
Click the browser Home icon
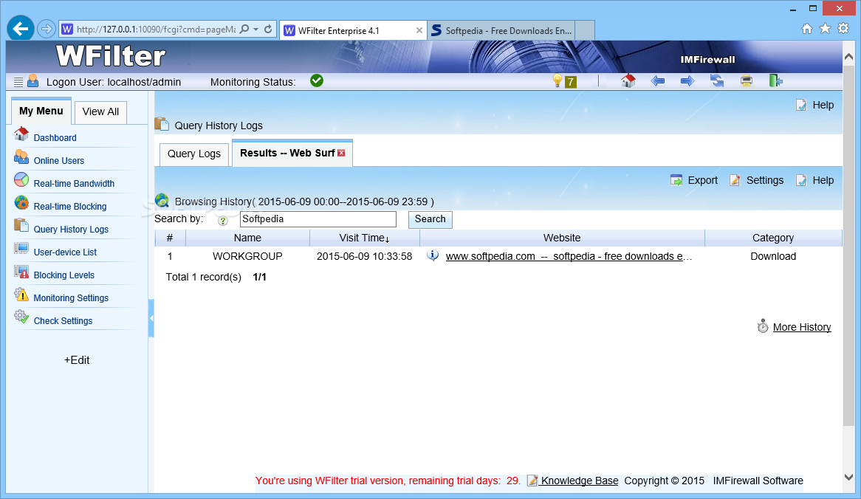pos(806,29)
